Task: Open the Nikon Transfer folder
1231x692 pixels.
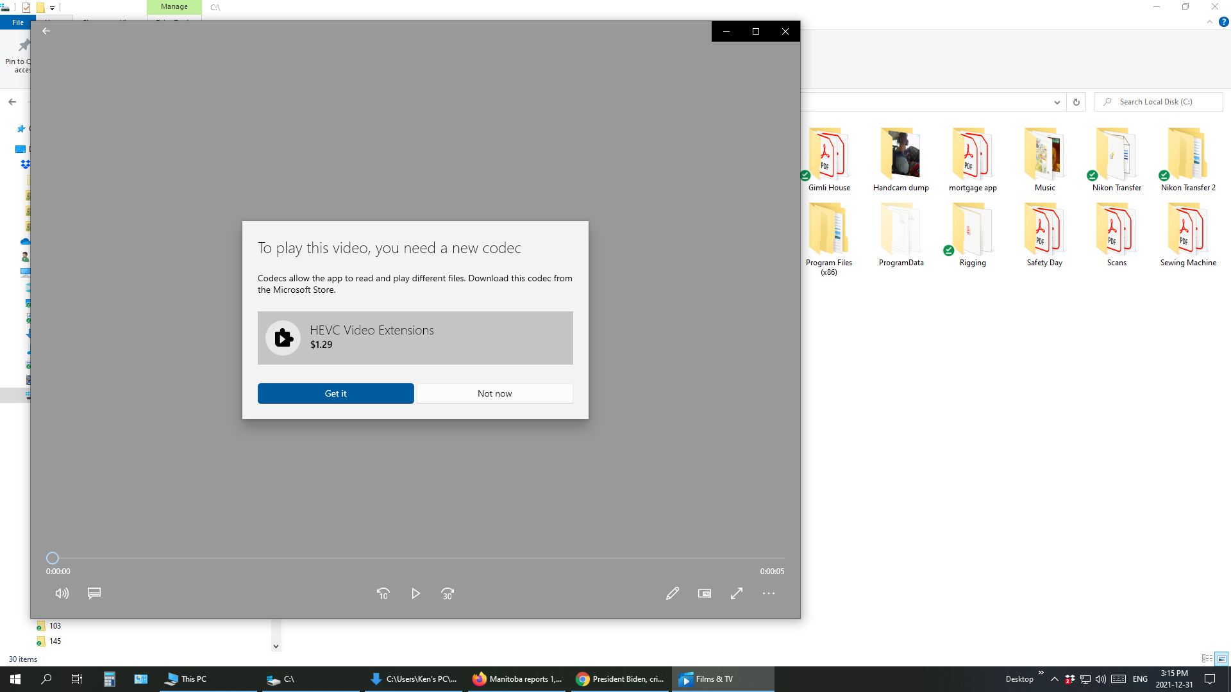Action: (x=1116, y=160)
